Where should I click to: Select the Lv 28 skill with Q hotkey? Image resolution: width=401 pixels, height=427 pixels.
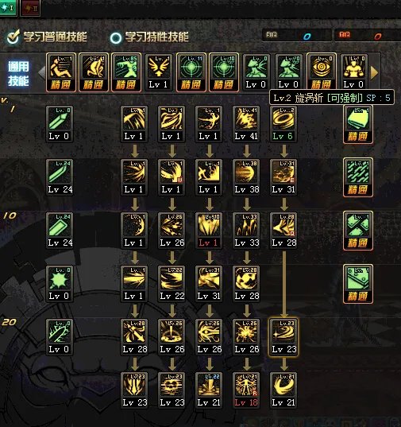coord(283,231)
